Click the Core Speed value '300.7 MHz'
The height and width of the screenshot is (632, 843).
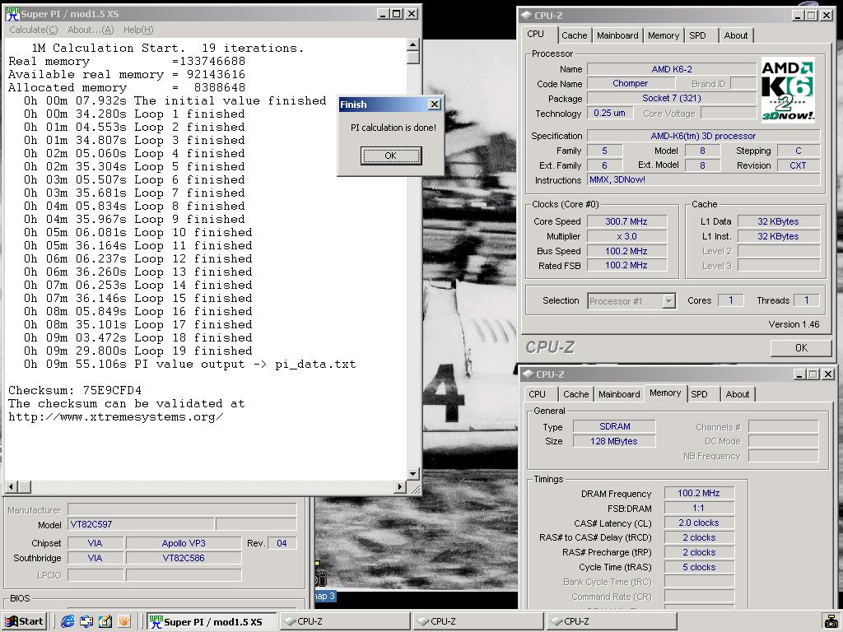point(626,221)
